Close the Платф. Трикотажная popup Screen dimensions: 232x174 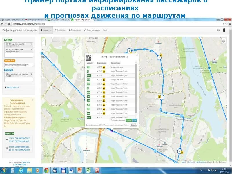point(137,55)
